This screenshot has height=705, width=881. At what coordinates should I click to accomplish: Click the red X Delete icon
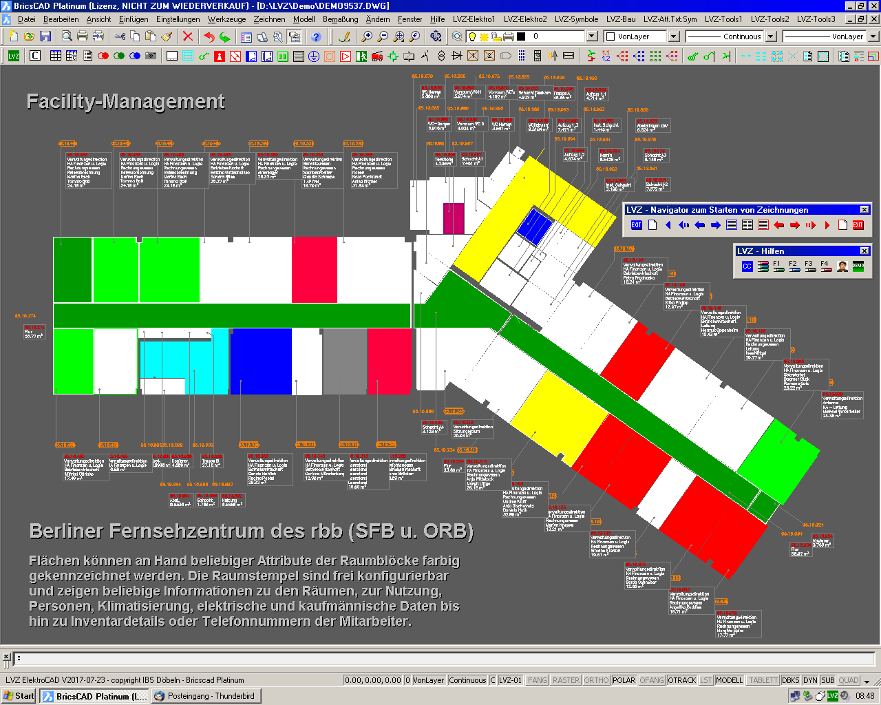(188, 36)
